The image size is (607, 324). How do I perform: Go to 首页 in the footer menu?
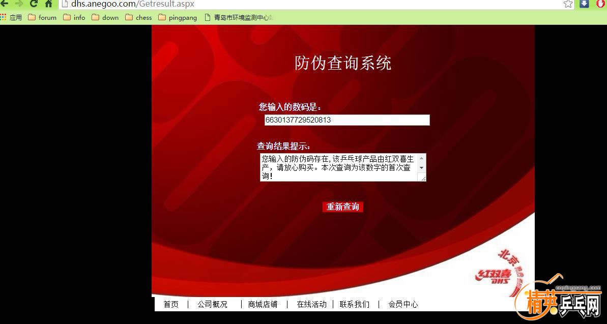[171, 304]
